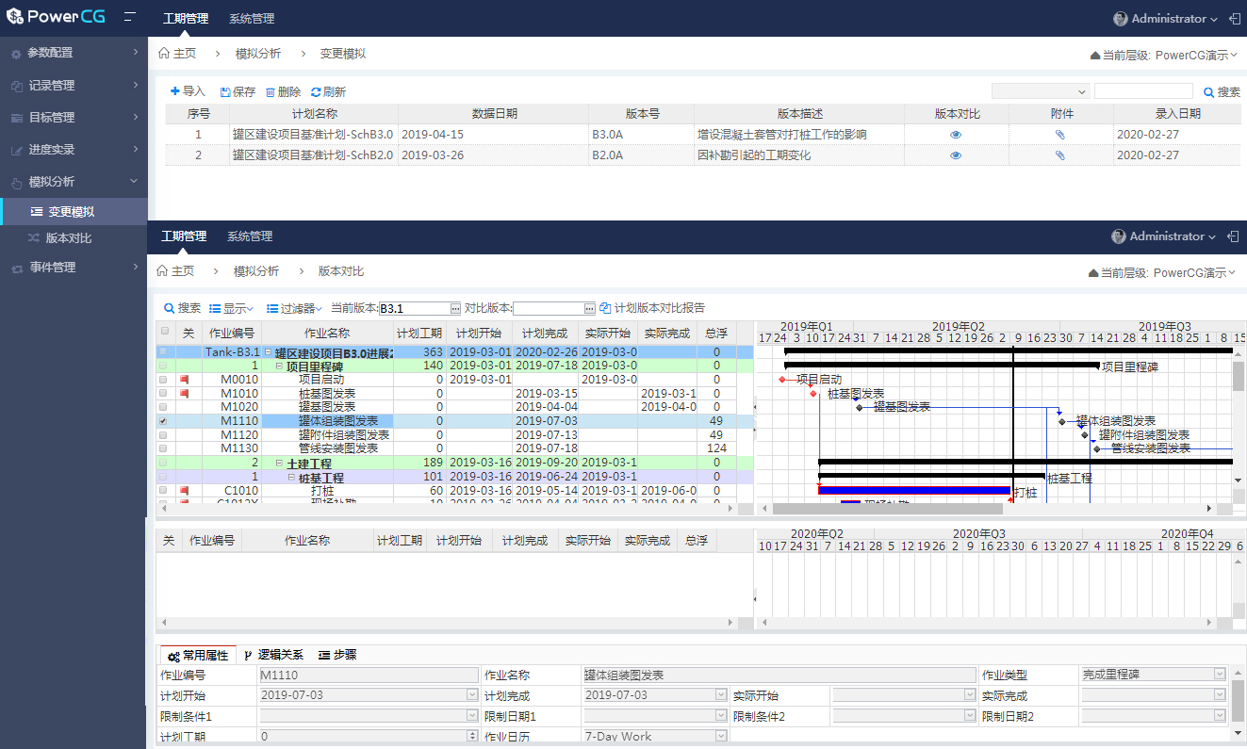Screen dimensions: 1247x749
Task: View version comparison eye icon for row 1
Action: pos(956,135)
